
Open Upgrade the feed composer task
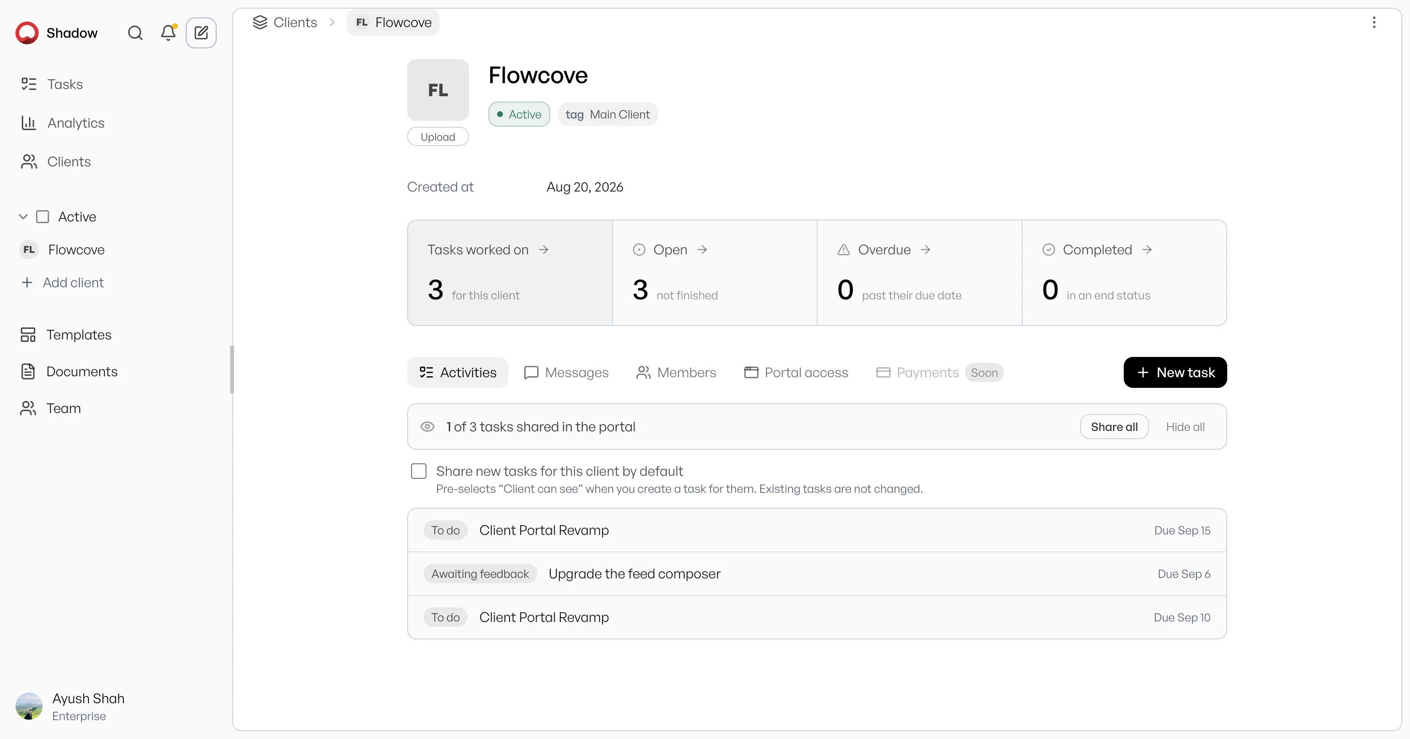coord(817,574)
